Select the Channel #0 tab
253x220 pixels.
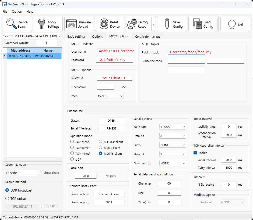point(75,111)
